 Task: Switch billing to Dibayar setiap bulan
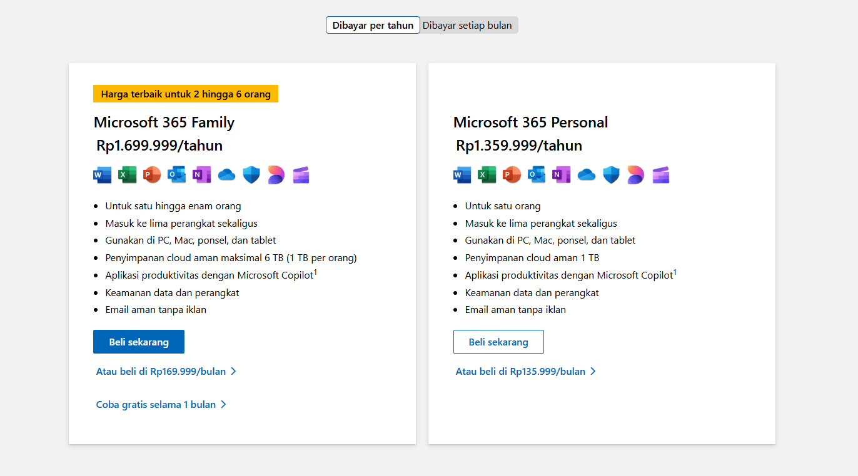469,25
